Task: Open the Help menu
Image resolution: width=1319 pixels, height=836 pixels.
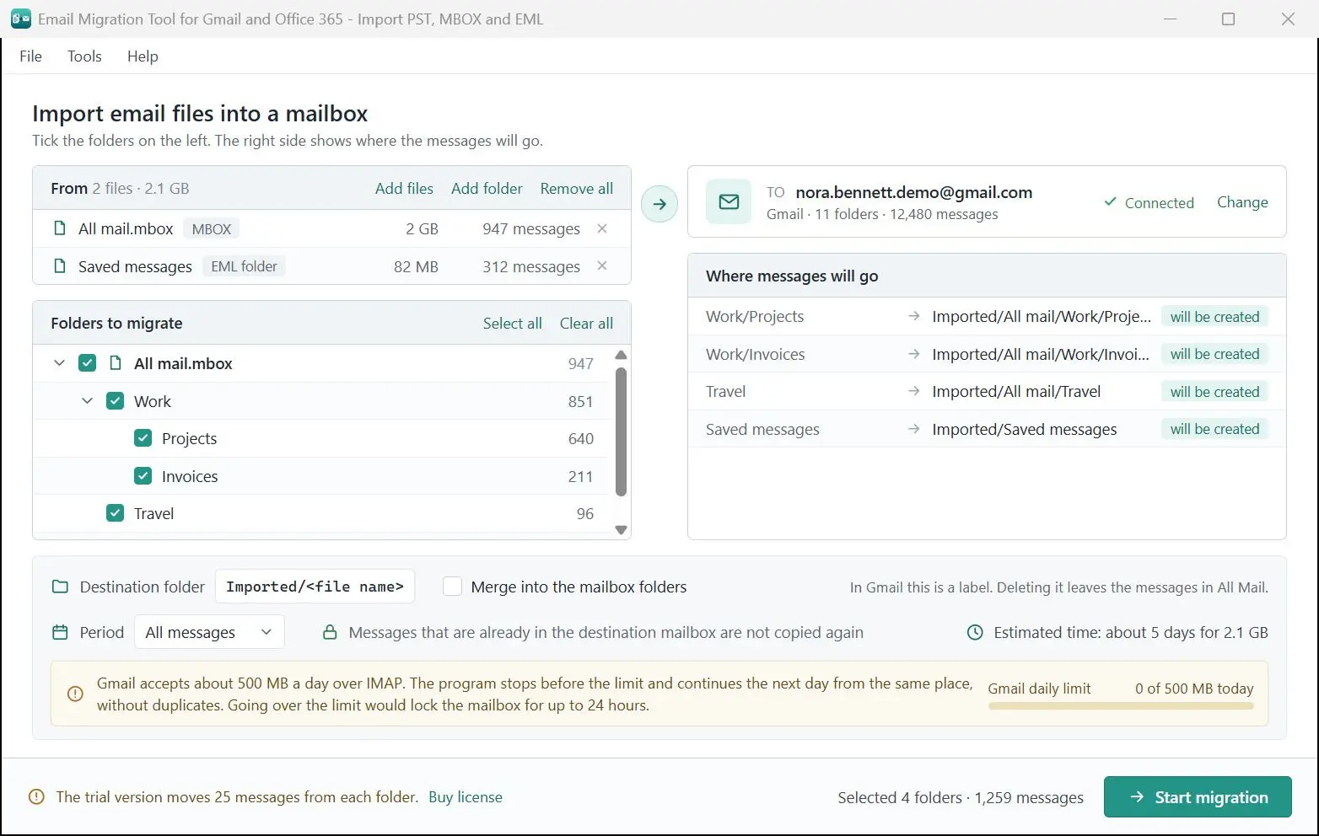Action: click(x=143, y=56)
